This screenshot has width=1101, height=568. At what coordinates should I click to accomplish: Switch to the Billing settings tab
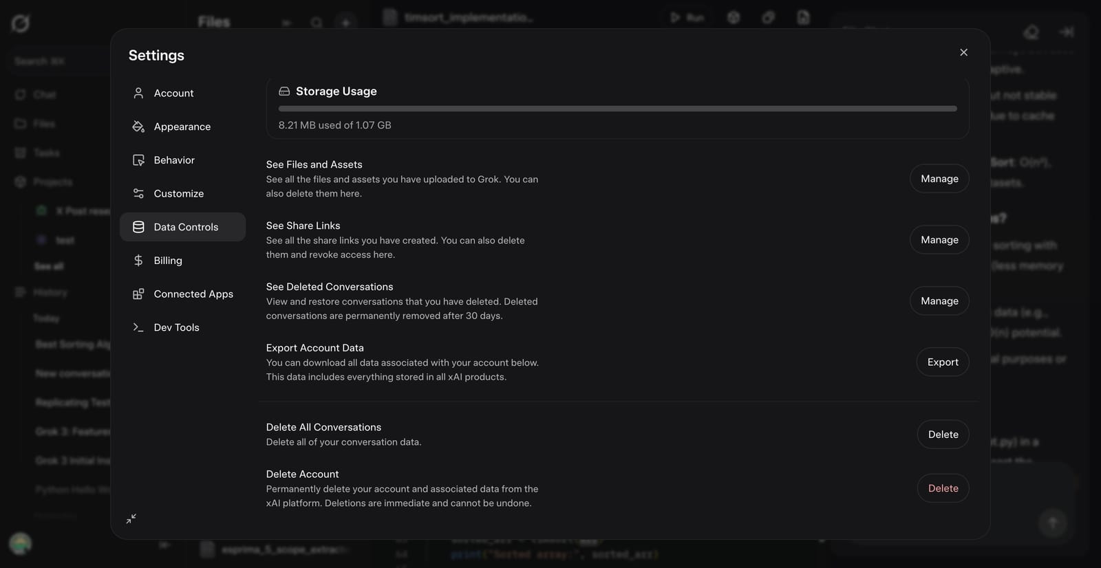[x=168, y=260]
